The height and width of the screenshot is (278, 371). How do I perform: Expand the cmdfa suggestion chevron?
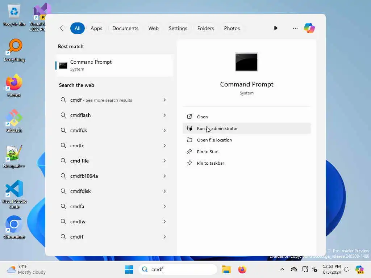coord(165,206)
